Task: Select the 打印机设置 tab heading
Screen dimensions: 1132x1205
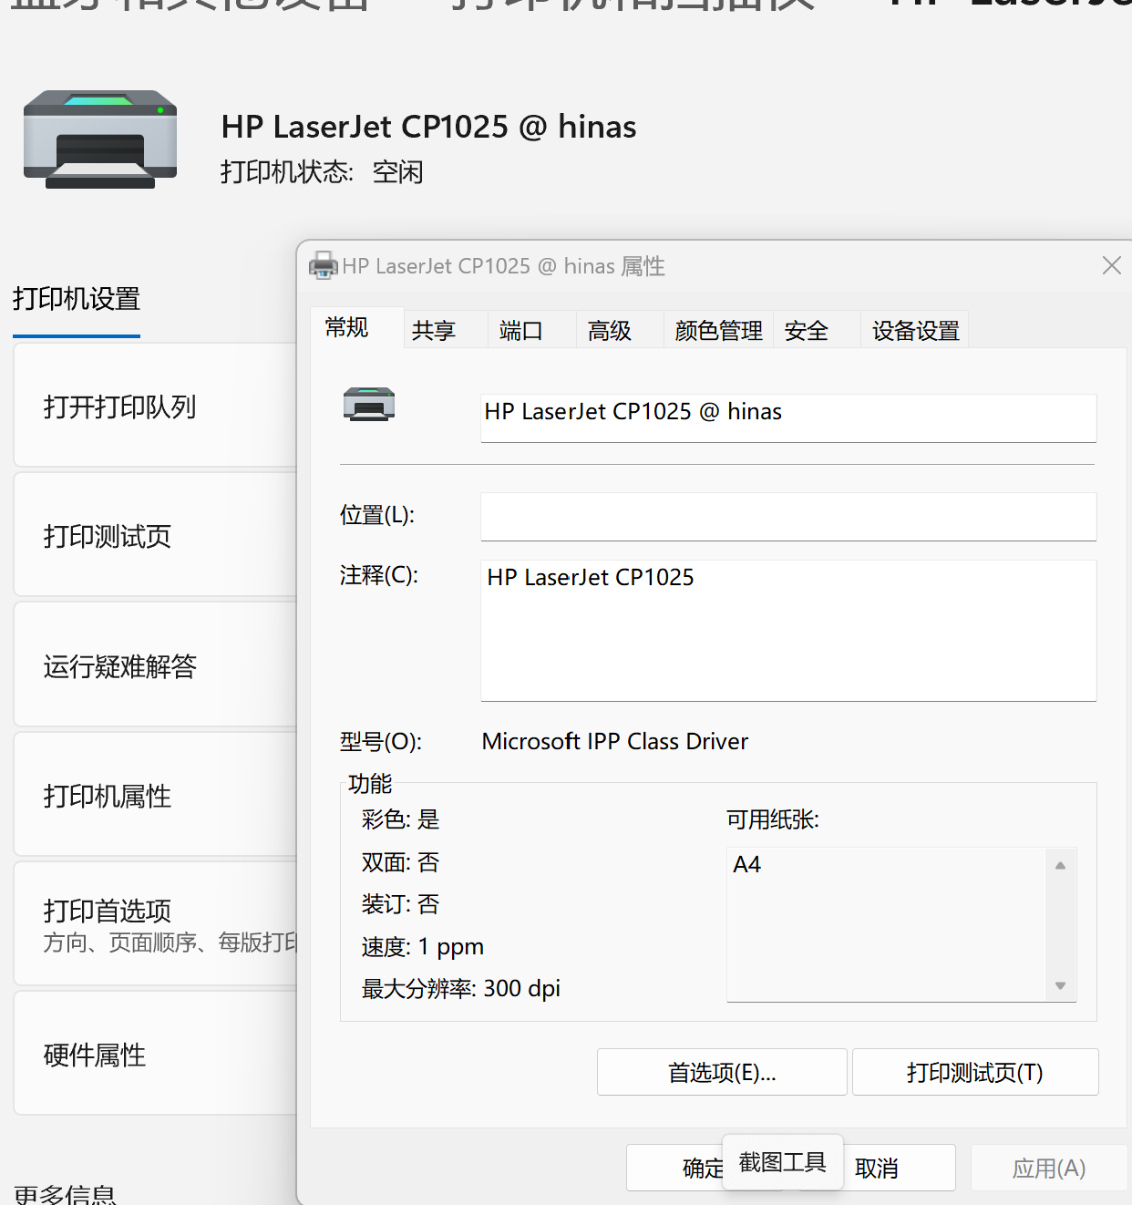Action: click(x=77, y=299)
